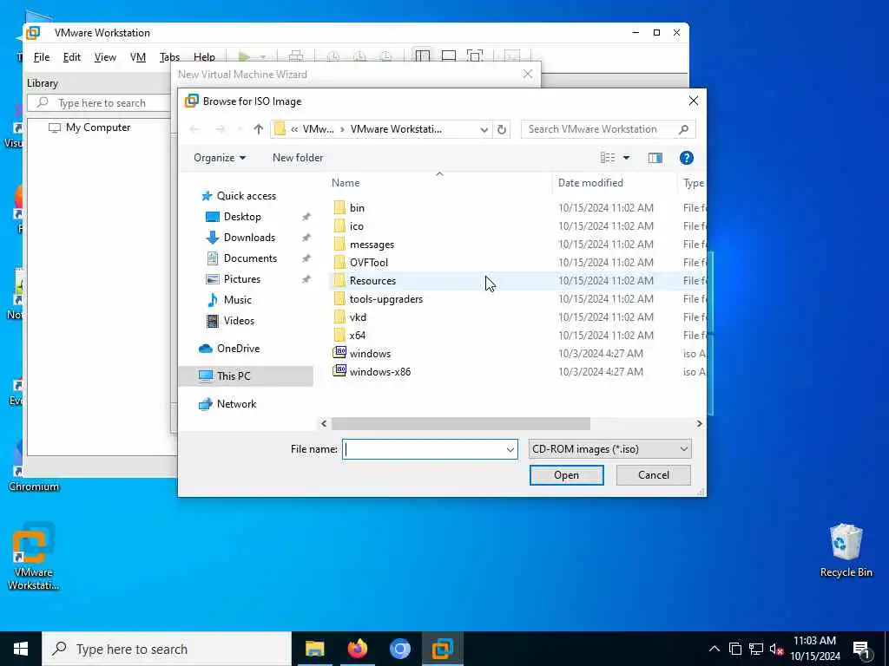Click the Cancel button
Screen dimensions: 889x666
[653, 475]
